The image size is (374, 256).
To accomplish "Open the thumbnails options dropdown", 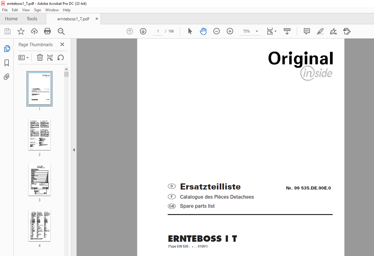I will click(x=23, y=57).
